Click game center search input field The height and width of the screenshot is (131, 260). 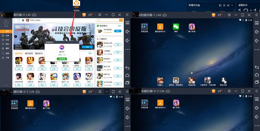pos(107,20)
